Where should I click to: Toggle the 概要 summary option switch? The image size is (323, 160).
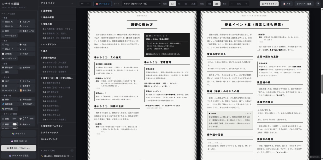click(x=15, y=124)
